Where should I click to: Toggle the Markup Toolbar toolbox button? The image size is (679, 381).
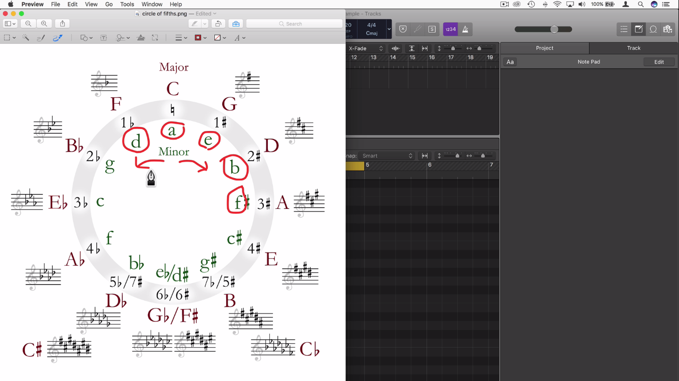pyautogui.click(x=236, y=24)
